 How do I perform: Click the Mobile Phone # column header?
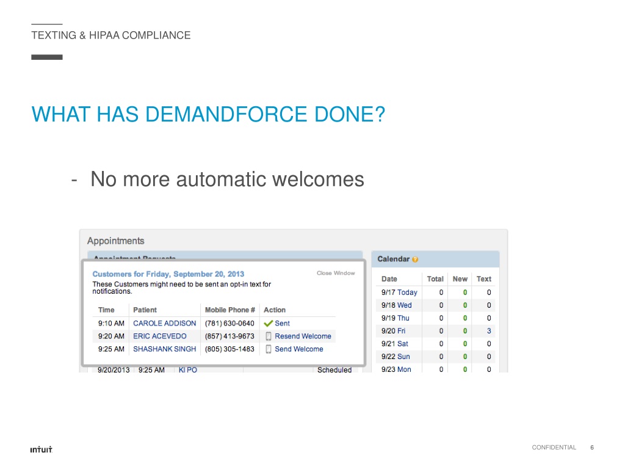pyautogui.click(x=229, y=310)
